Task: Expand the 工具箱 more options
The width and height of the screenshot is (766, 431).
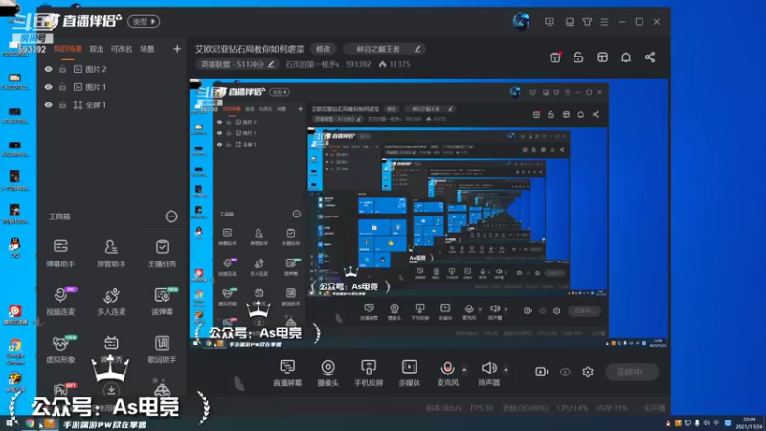Action: tap(171, 216)
